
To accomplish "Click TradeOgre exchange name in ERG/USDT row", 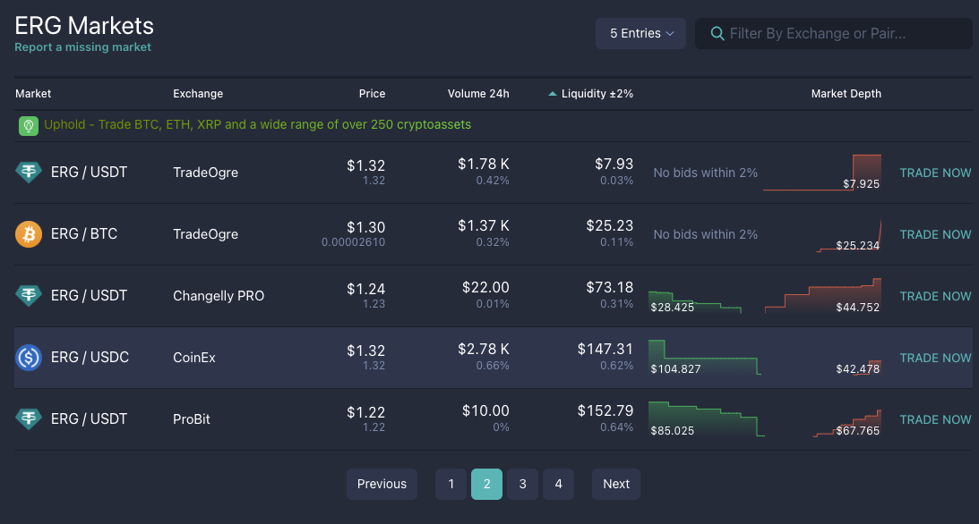I will click(x=205, y=173).
